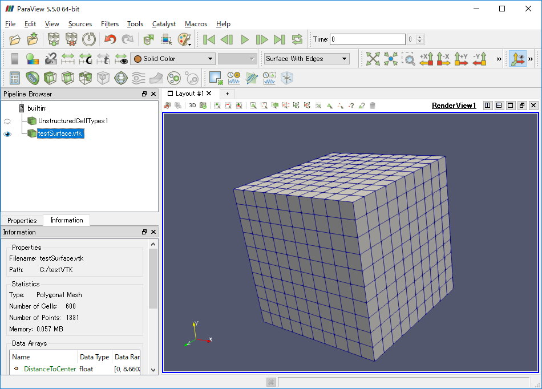The height and width of the screenshot is (389, 542).
Task: Click the Open file folder icon
Action: [x=15, y=39]
